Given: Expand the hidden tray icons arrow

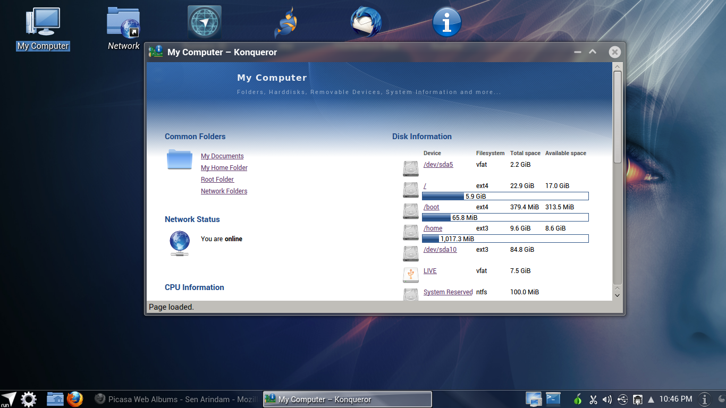Looking at the screenshot, I should [x=651, y=398].
